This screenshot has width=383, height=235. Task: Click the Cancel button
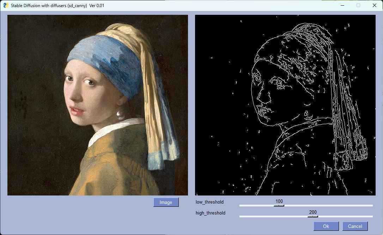(x=355, y=226)
